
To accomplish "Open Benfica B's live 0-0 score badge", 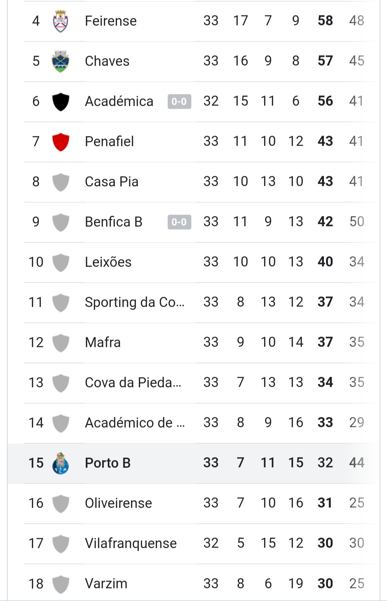I will pos(179,222).
